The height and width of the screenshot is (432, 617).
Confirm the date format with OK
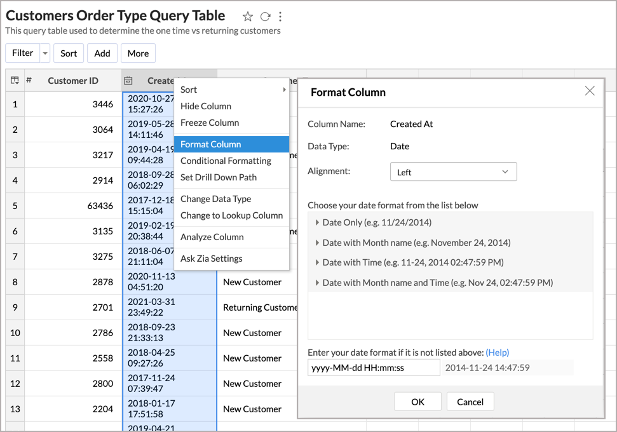417,402
